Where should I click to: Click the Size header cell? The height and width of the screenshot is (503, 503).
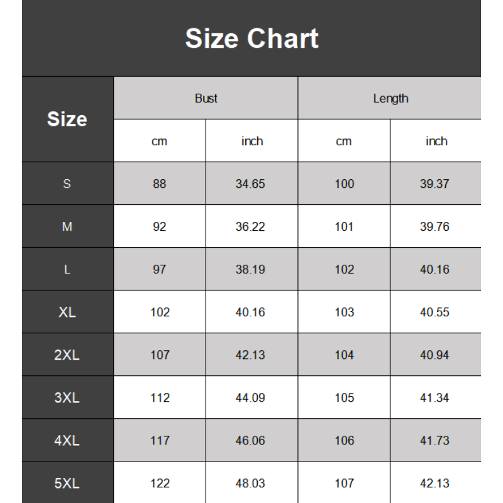(67, 119)
